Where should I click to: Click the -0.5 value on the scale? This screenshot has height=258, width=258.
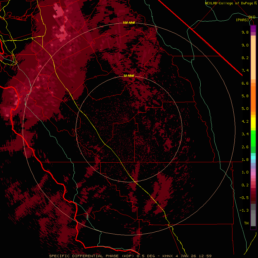(x=244, y=198)
